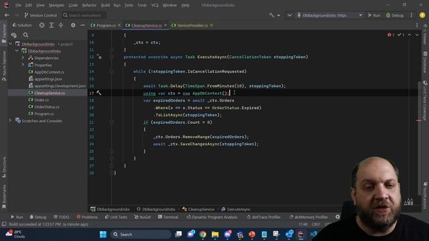Open the Solution view selector
The height and width of the screenshot is (241, 429).
[22, 25]
